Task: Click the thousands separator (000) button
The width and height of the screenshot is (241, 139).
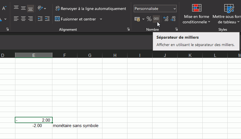Action: [x=156, y=19]
